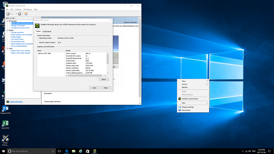Click the network icon in system tray
The width and height of the screenshot is (274, 154).
tap(246, 151)
